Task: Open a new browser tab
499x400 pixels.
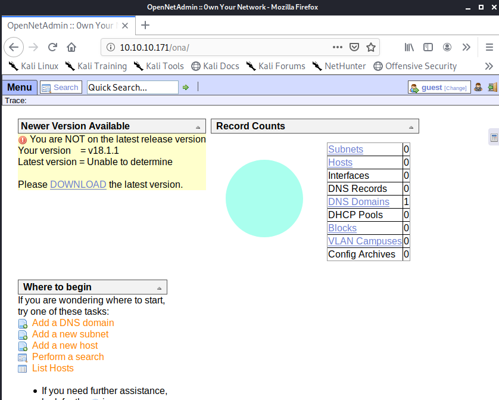Action: click(x=145, y=25)
